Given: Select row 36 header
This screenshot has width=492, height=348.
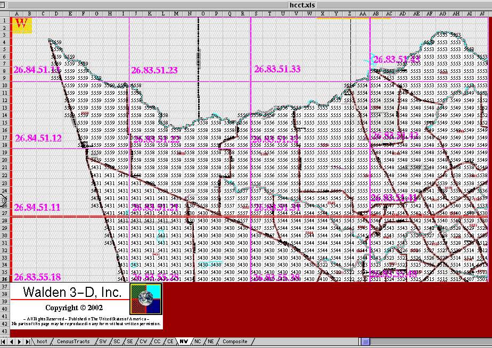Looking at the screenshot, I should [5, 279].
